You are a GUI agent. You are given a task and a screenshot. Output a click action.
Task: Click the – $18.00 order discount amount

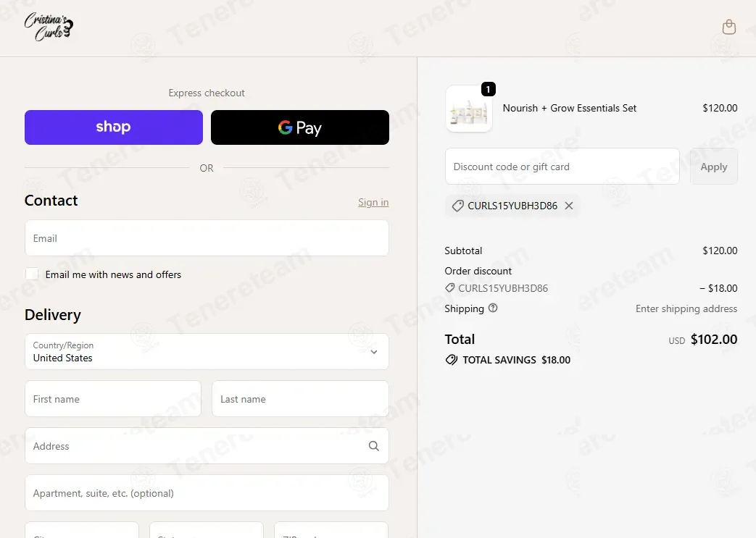pyautogui.click(x=718, y=288)
